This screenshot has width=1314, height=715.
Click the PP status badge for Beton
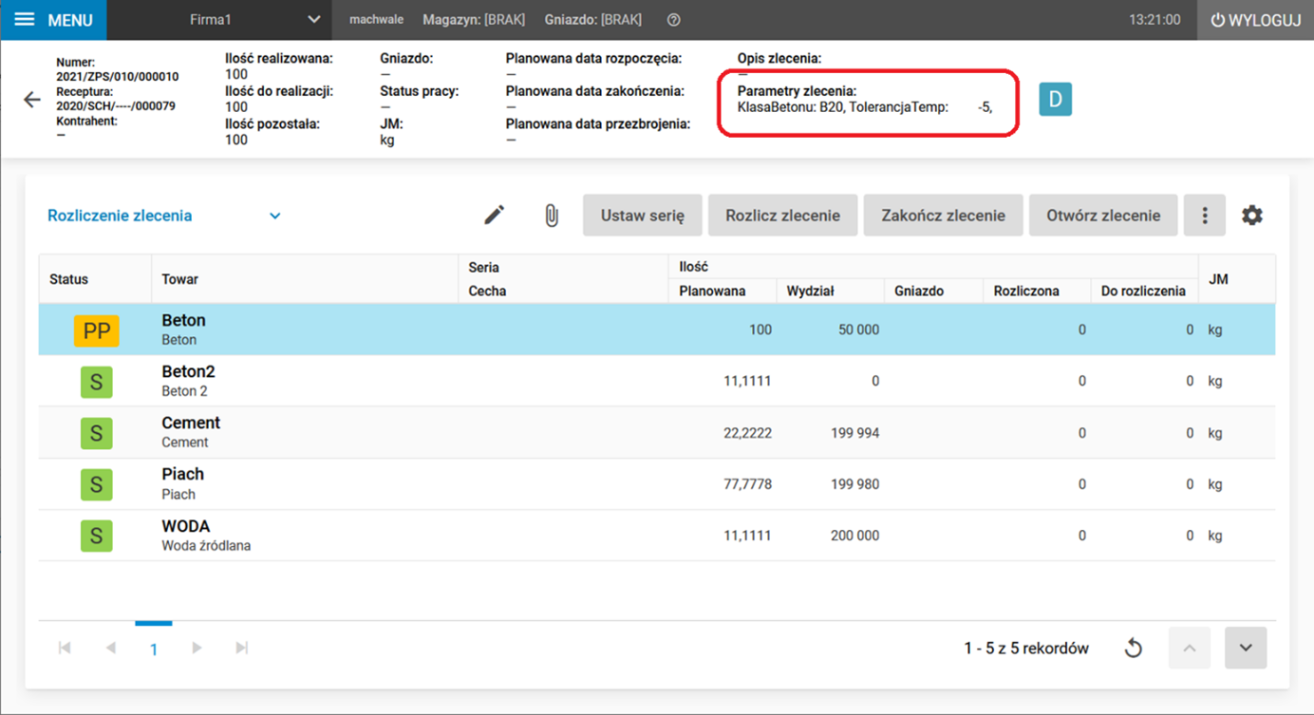[x=96, y=330]
